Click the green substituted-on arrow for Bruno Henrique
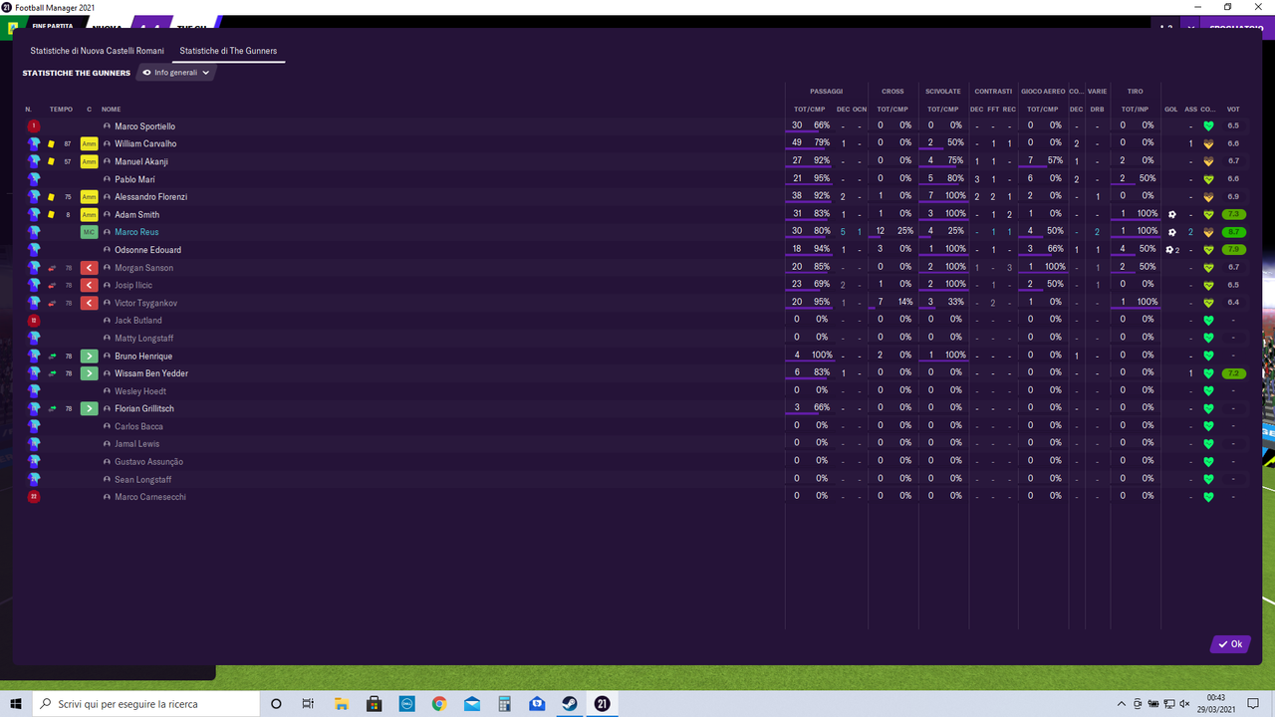Image resolution: width=1275 pixels, height=717 pixels. pos(89,357)
